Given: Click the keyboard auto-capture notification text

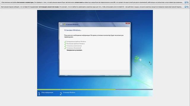Looking at the screenshot, I should click(92, 2).
